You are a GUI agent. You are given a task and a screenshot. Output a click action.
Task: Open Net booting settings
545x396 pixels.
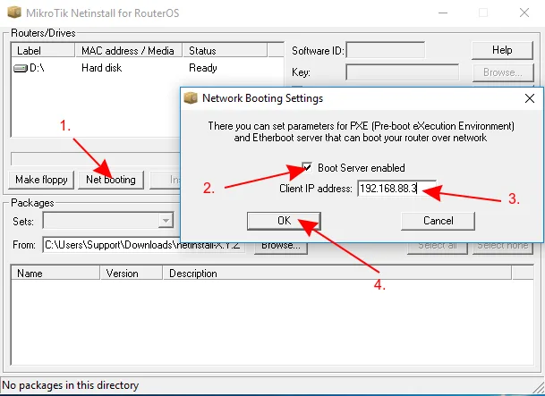click(x=111, y=180)
